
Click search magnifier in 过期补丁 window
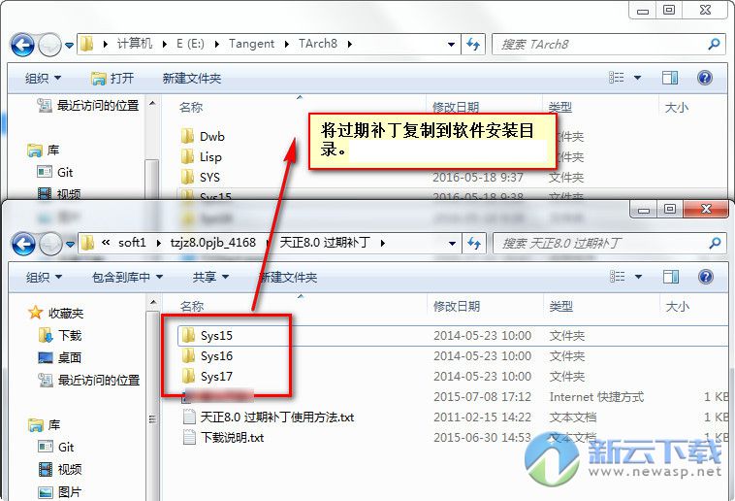click(715, 244)
